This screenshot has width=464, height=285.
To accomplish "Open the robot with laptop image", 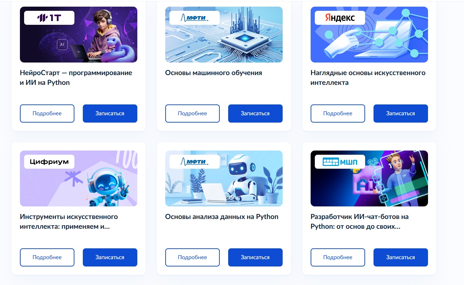I will click(x=224, y=178).
